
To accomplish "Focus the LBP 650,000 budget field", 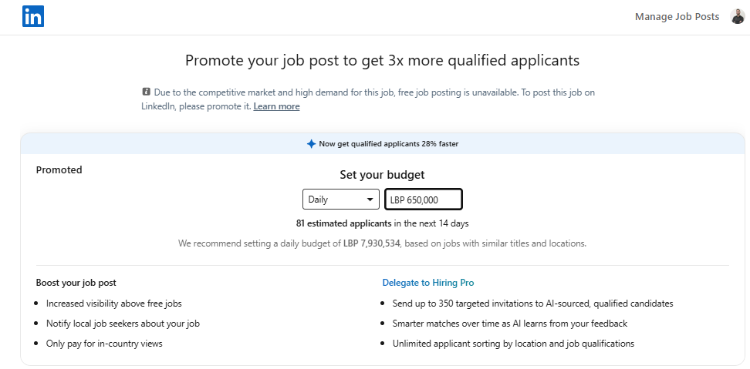I will point(424,200).
